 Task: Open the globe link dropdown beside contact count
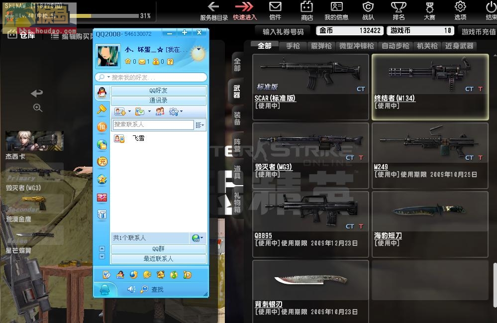[198, 238]
